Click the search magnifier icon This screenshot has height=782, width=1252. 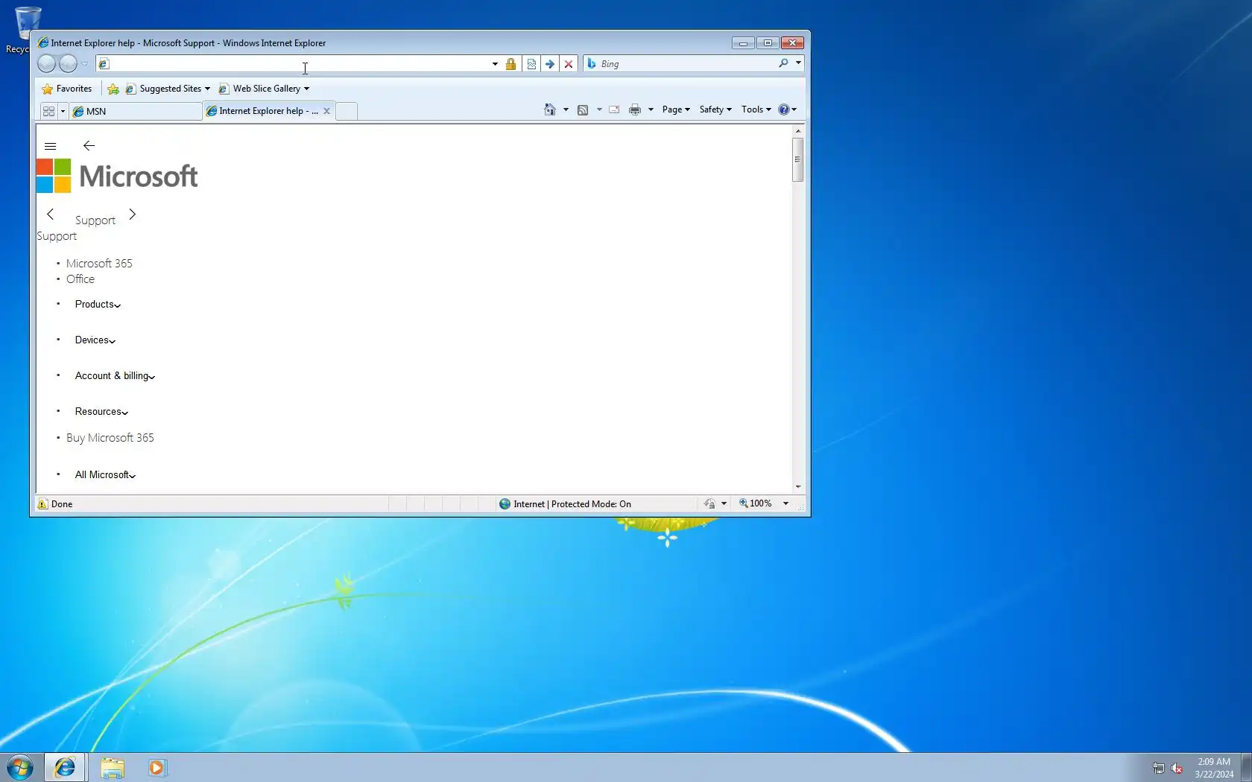783,63
